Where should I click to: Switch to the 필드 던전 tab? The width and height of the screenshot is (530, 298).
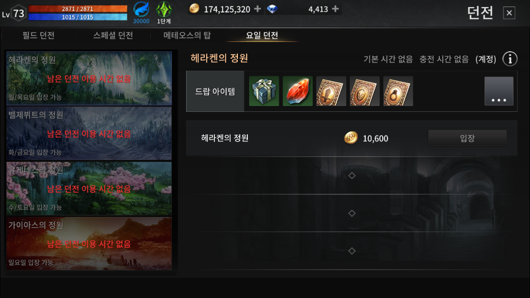pos(38,35)
